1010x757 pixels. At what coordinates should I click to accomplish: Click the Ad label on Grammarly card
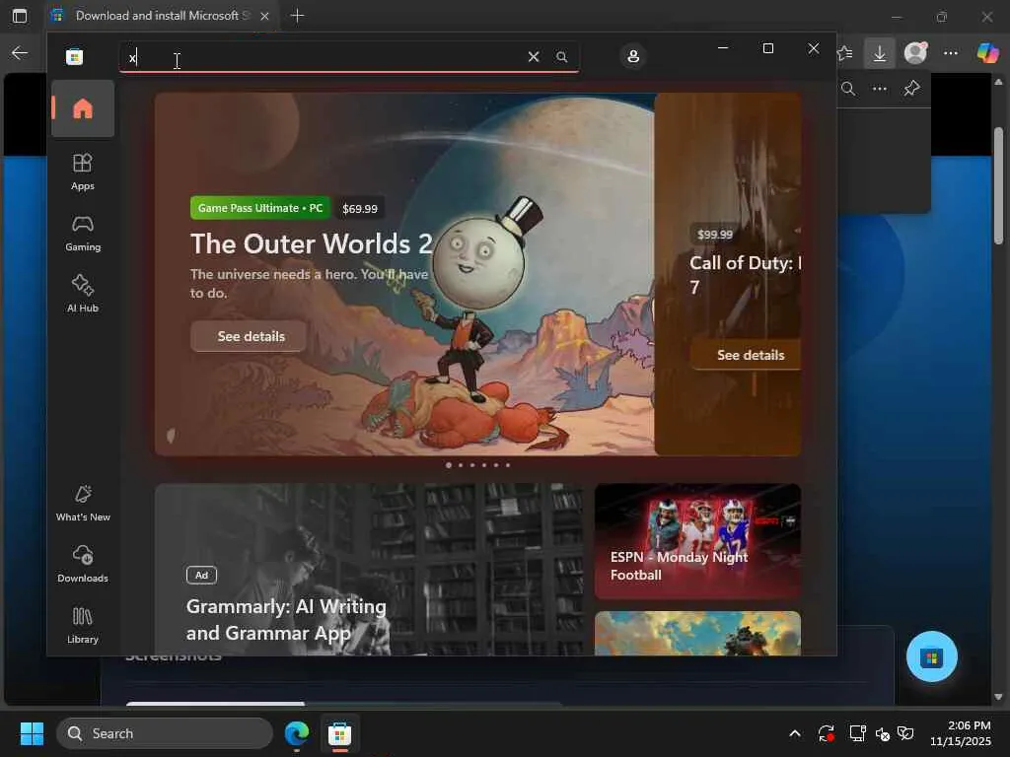point(201,575)
